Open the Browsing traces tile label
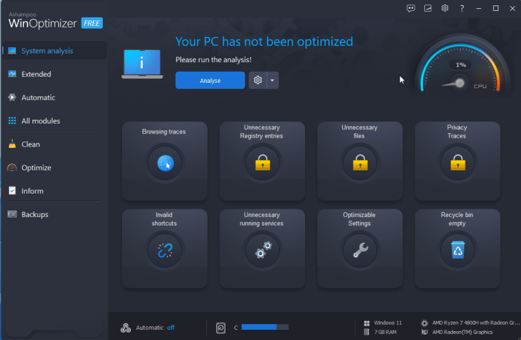This screenshot has width=521, height=340. pos(164,131)
